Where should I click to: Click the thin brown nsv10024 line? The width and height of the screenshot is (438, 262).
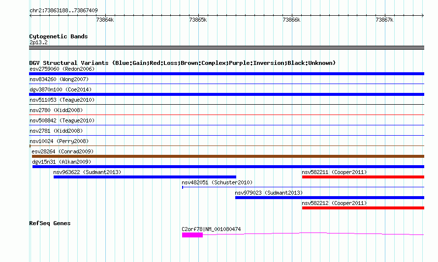point(226,146)
